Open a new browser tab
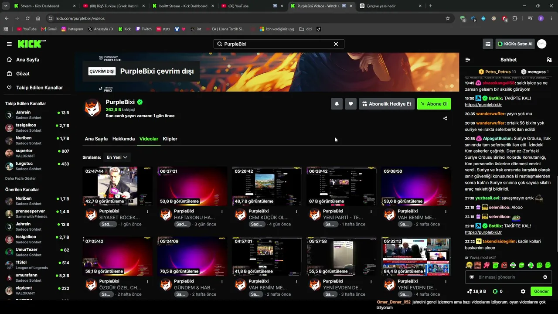 (x=430, y=6)
